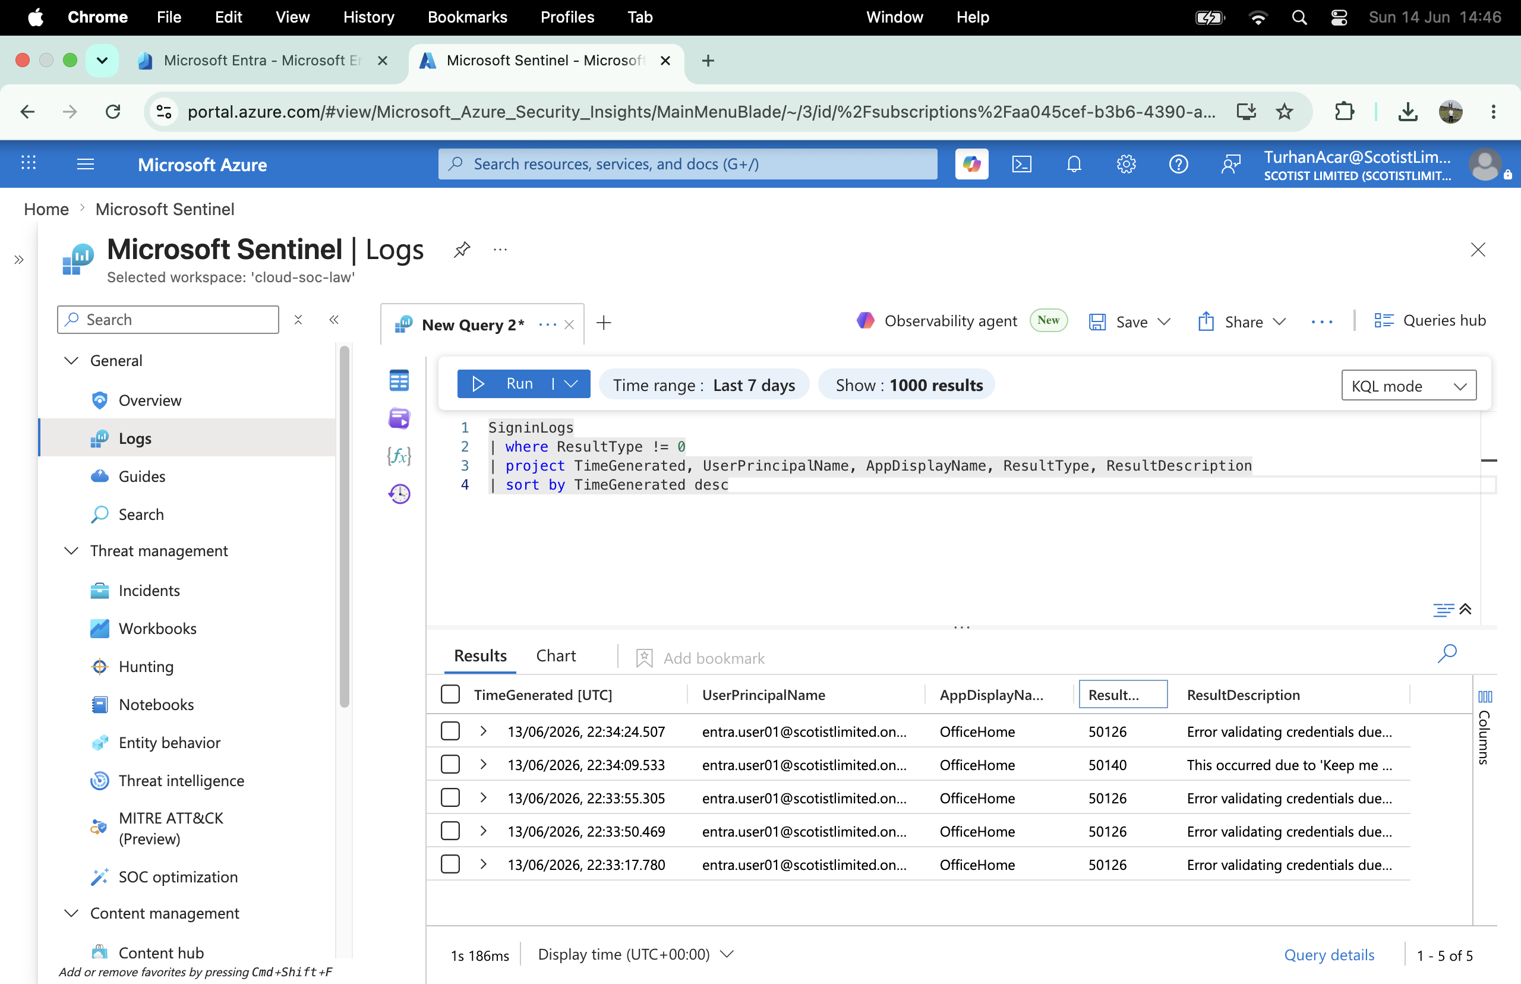Open the saved queries panel icon

point(399,418)
